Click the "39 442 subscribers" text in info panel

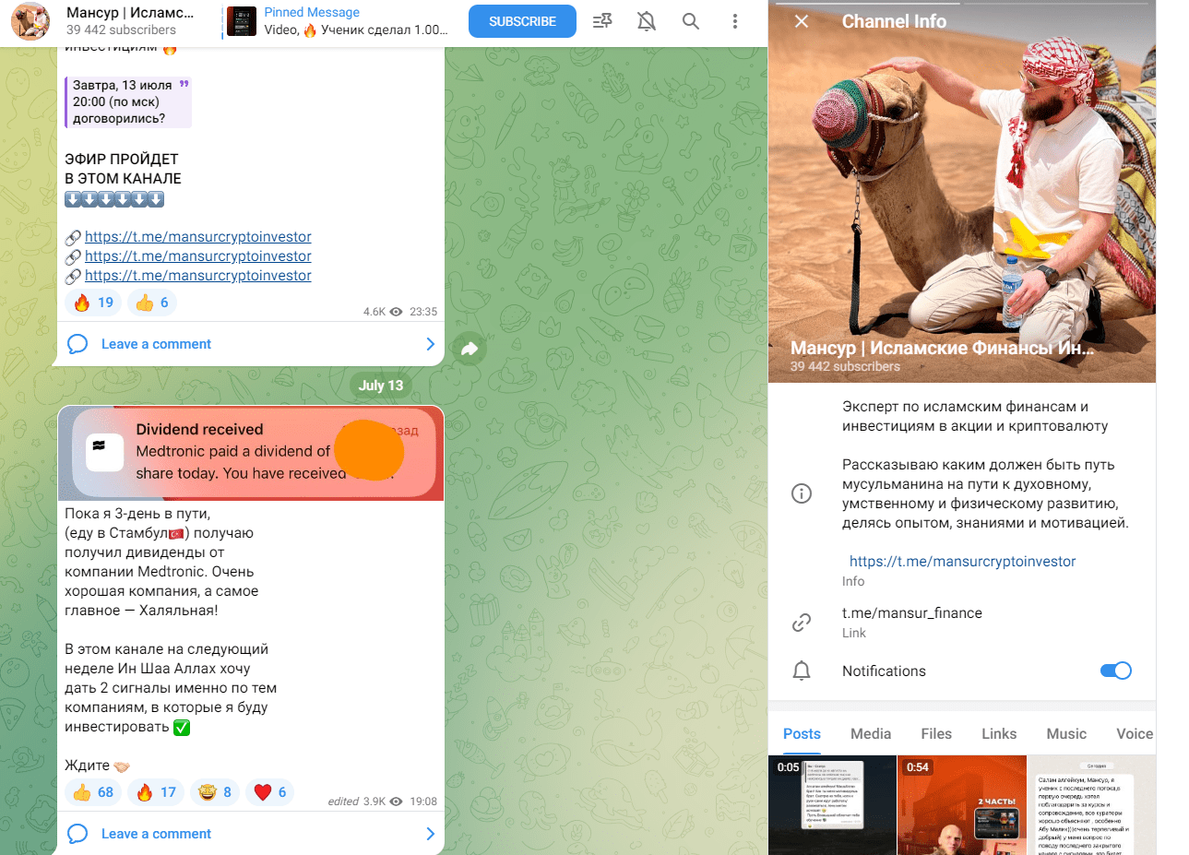click(x=845, y=366)
